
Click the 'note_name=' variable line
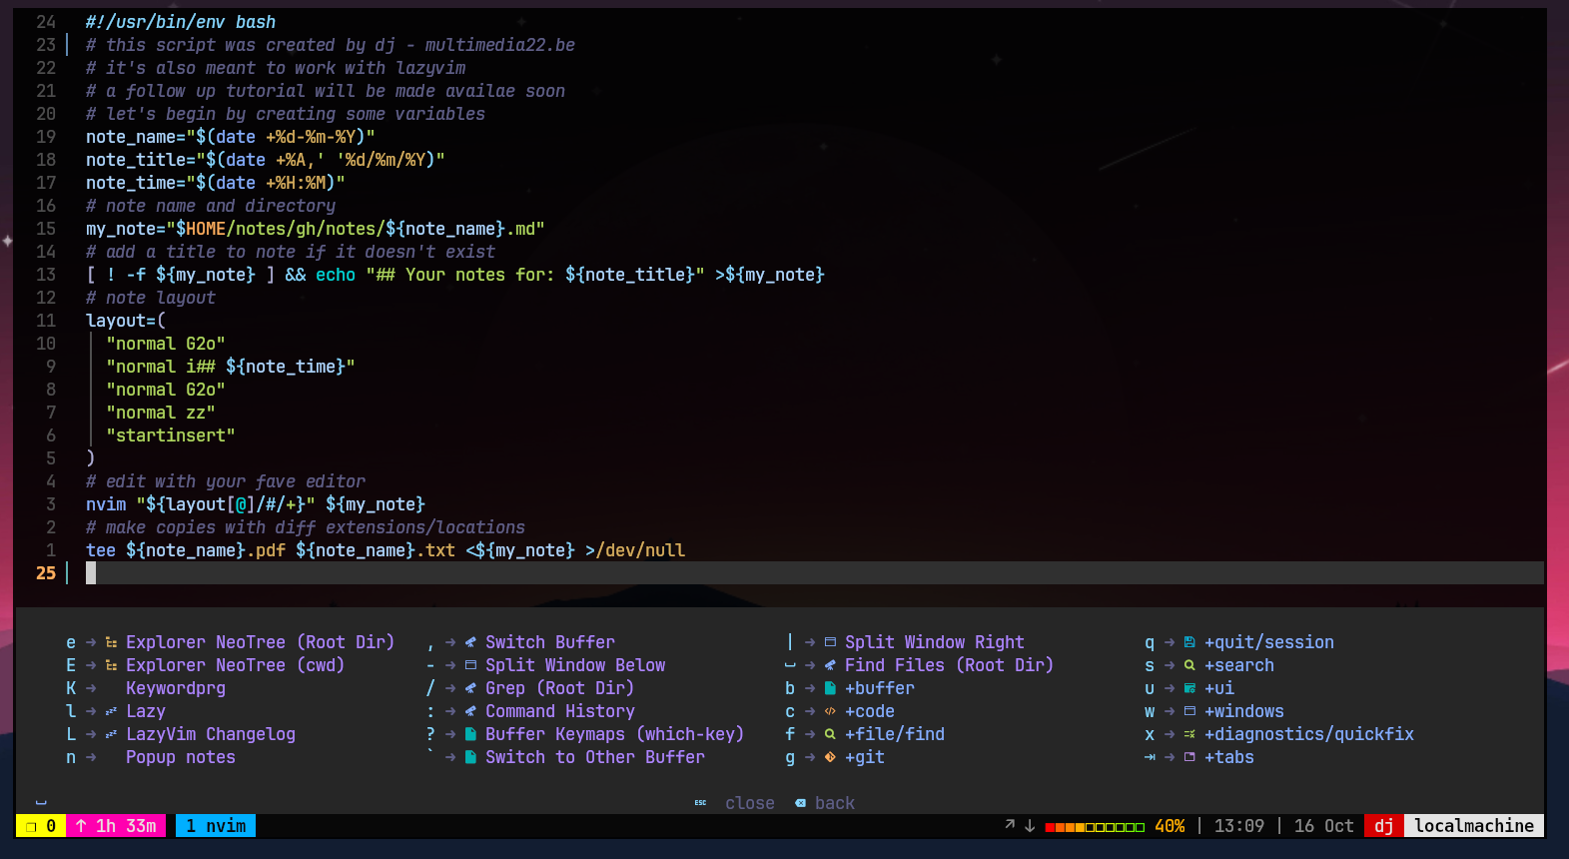point(231,137)
